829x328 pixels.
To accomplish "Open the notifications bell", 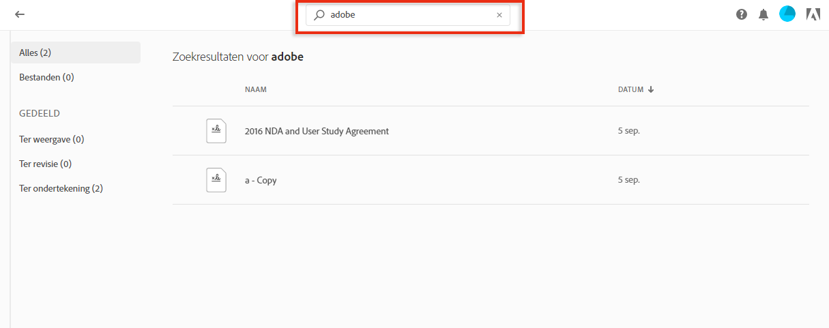I will pos(763,14).
